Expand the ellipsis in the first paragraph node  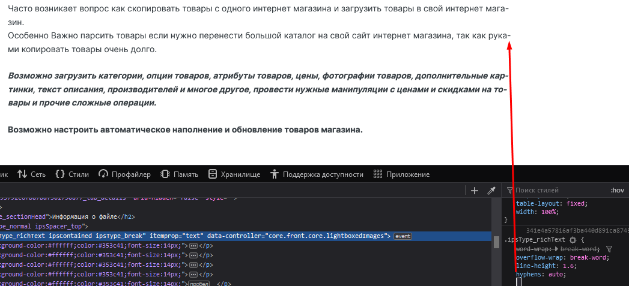point(193,246)
